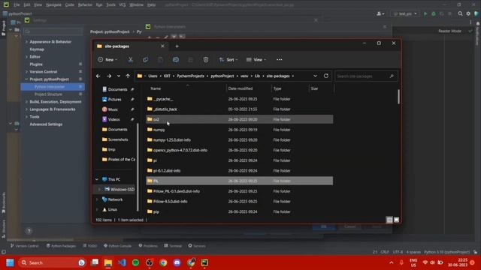Open the Tools menu in PyCharm
Screen dimensions: 481x270
point(110,5)
